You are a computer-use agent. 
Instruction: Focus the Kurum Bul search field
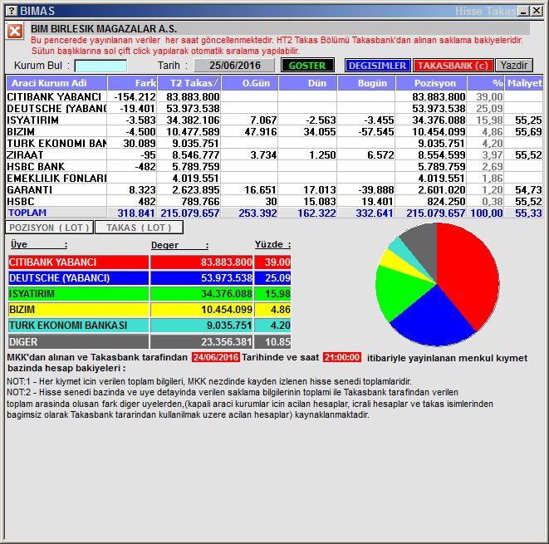coord(100,66)
